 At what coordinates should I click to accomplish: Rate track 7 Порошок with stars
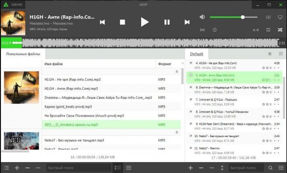coord(271,104)
